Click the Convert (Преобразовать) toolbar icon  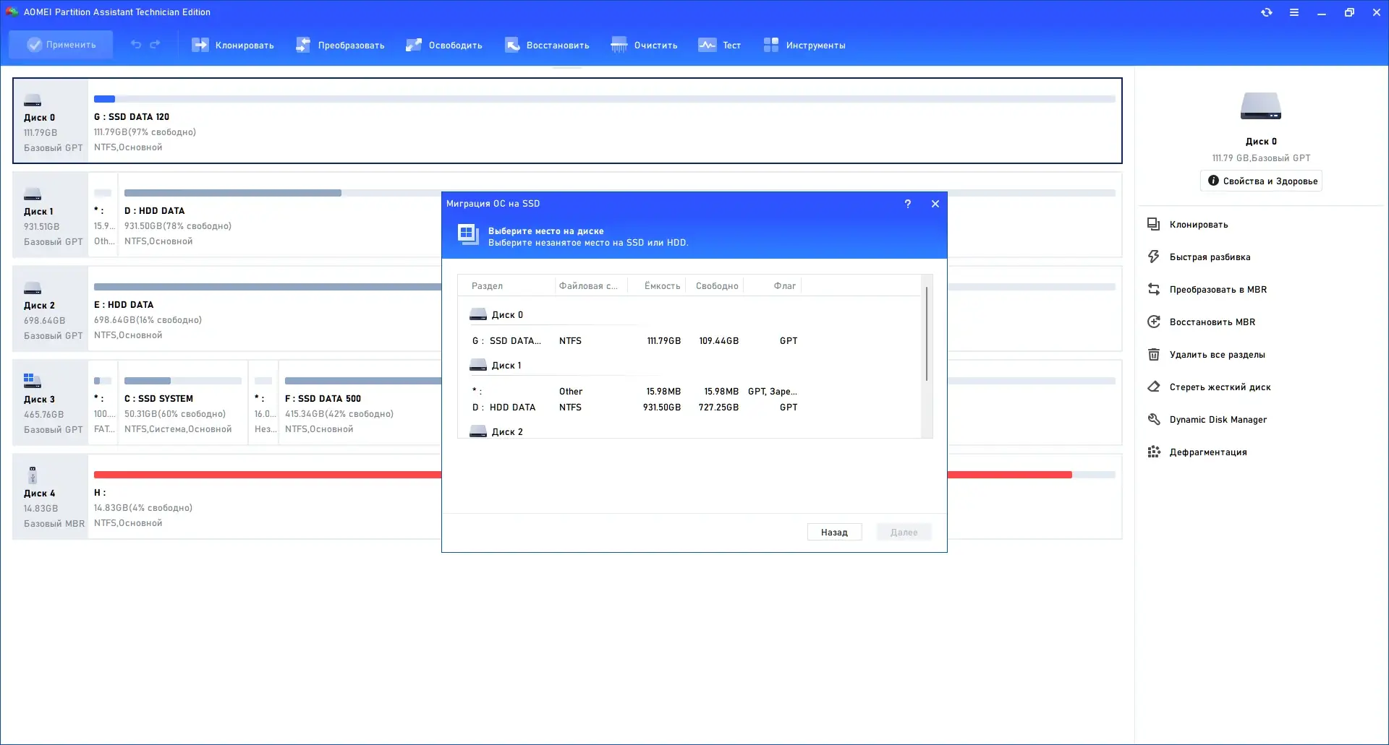[303, 45]
